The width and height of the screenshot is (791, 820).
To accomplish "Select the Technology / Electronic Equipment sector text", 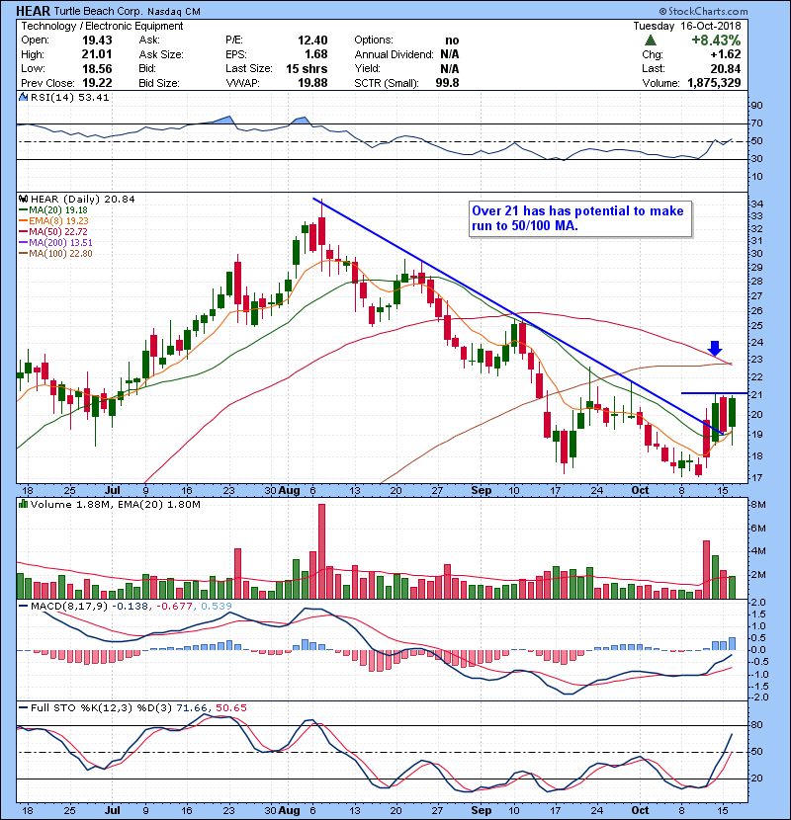I will (102, 26).
